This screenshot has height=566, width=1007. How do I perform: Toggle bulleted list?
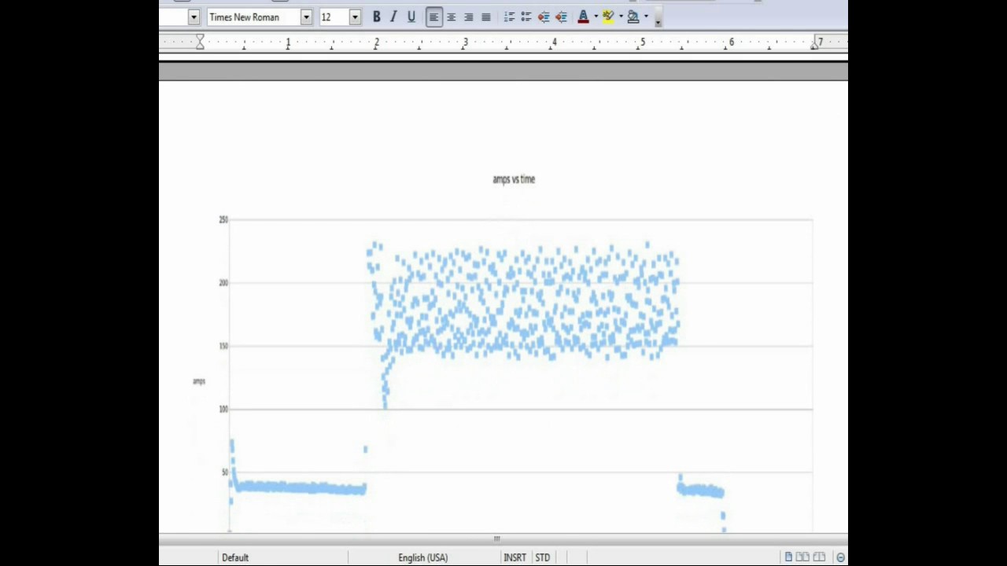pos(526,17)
